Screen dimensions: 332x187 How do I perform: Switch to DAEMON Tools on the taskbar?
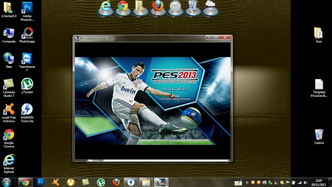131,182
